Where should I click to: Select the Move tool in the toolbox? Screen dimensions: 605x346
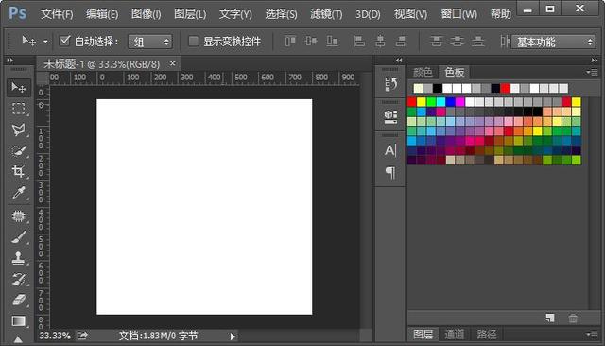(18, 87)
